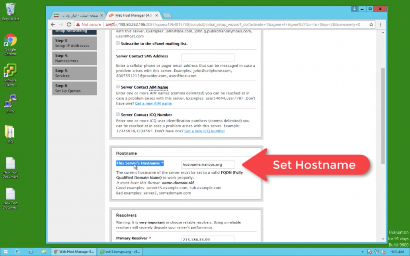Open Step 5: Services in sidebar
The width and height of the screenshot is (410, 256).
[x=74, y=73]
